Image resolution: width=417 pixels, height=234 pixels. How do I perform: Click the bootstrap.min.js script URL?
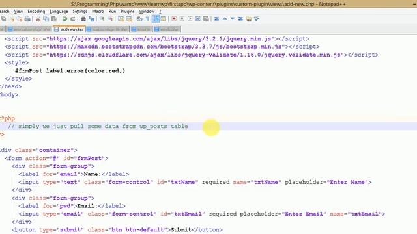pyautogui.click(x=165, y=47)
